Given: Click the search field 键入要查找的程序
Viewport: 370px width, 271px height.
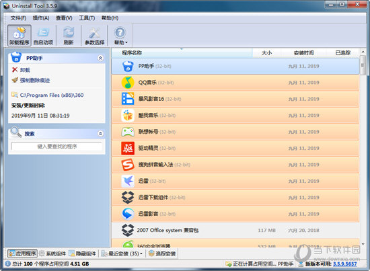Looking at the screenshot, I should pyautogui.click(x=57, y=146).
